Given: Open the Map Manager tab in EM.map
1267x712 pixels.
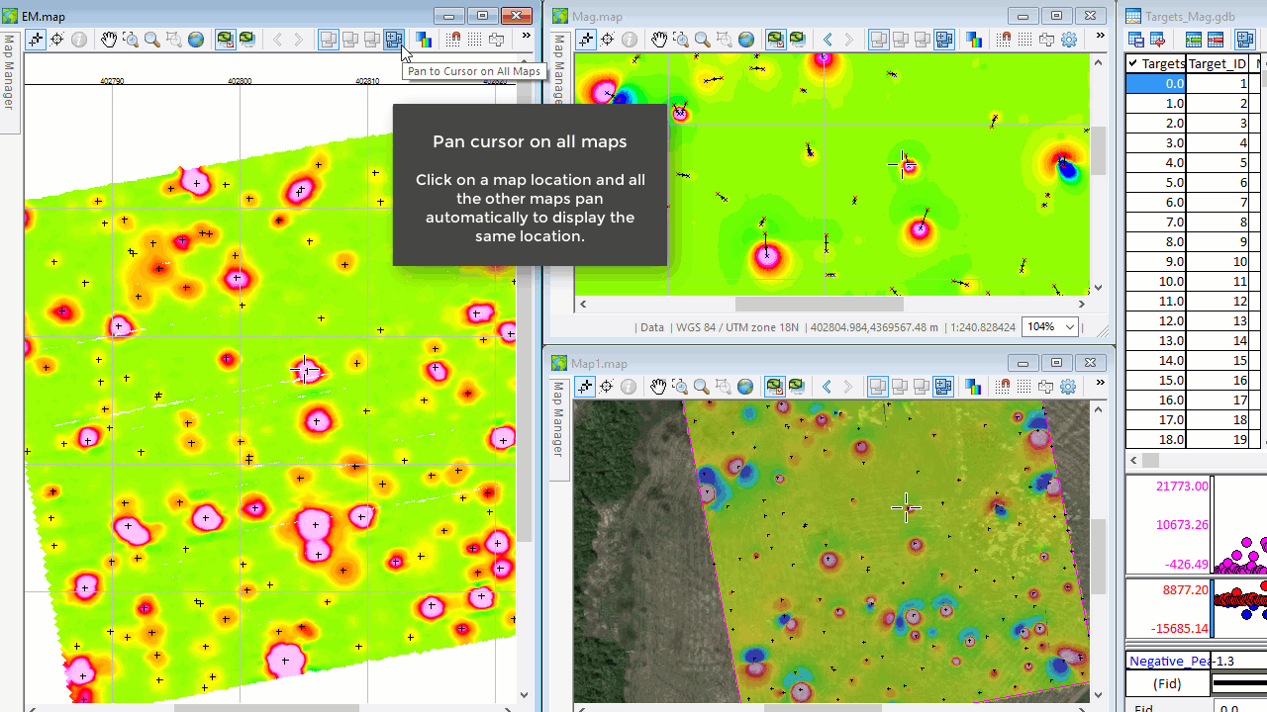Looking at the screenshot, I should [x=9, y=72].
